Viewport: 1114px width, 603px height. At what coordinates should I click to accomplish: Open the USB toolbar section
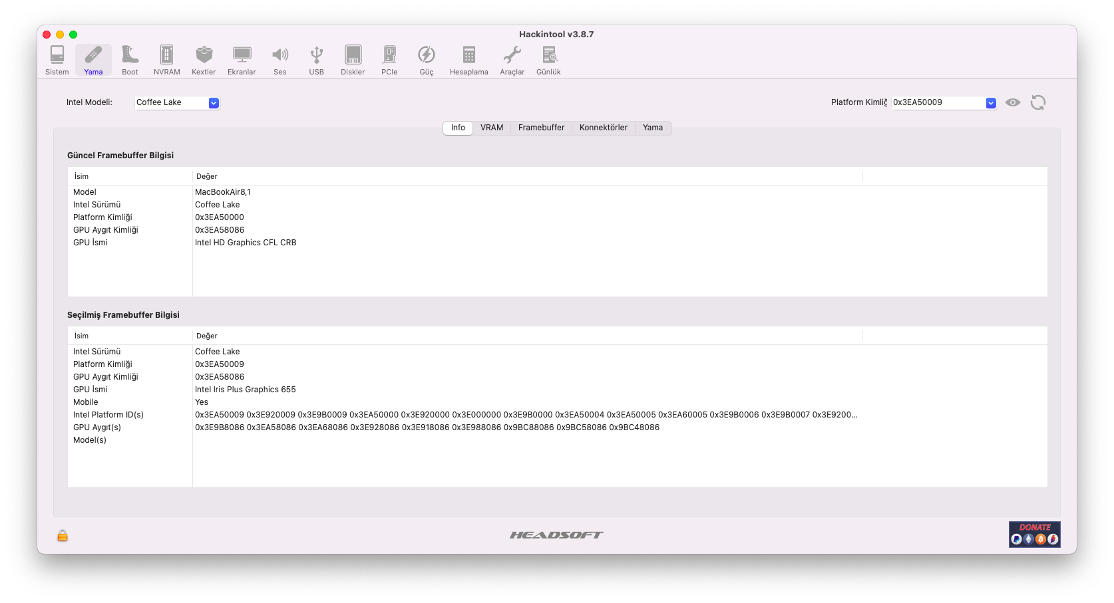coord(317,60)
